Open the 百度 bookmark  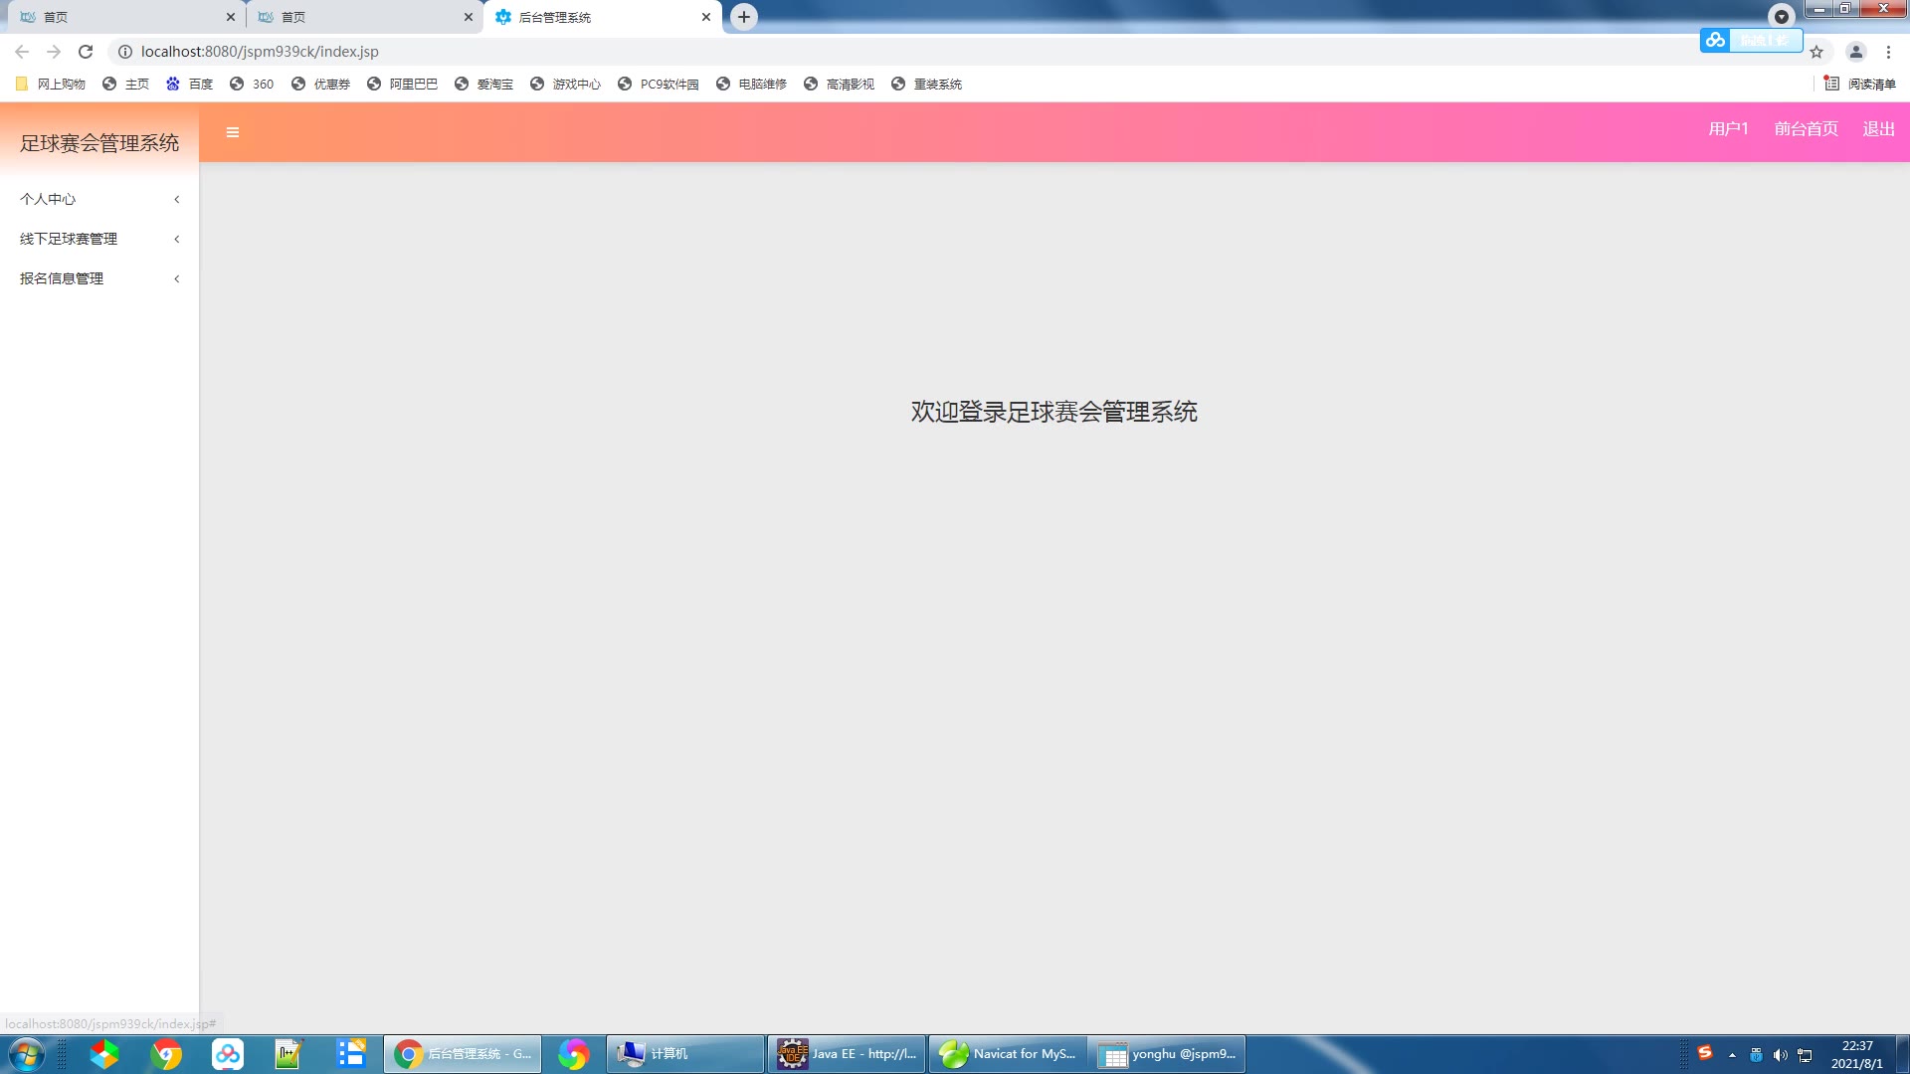click(190, 85)
